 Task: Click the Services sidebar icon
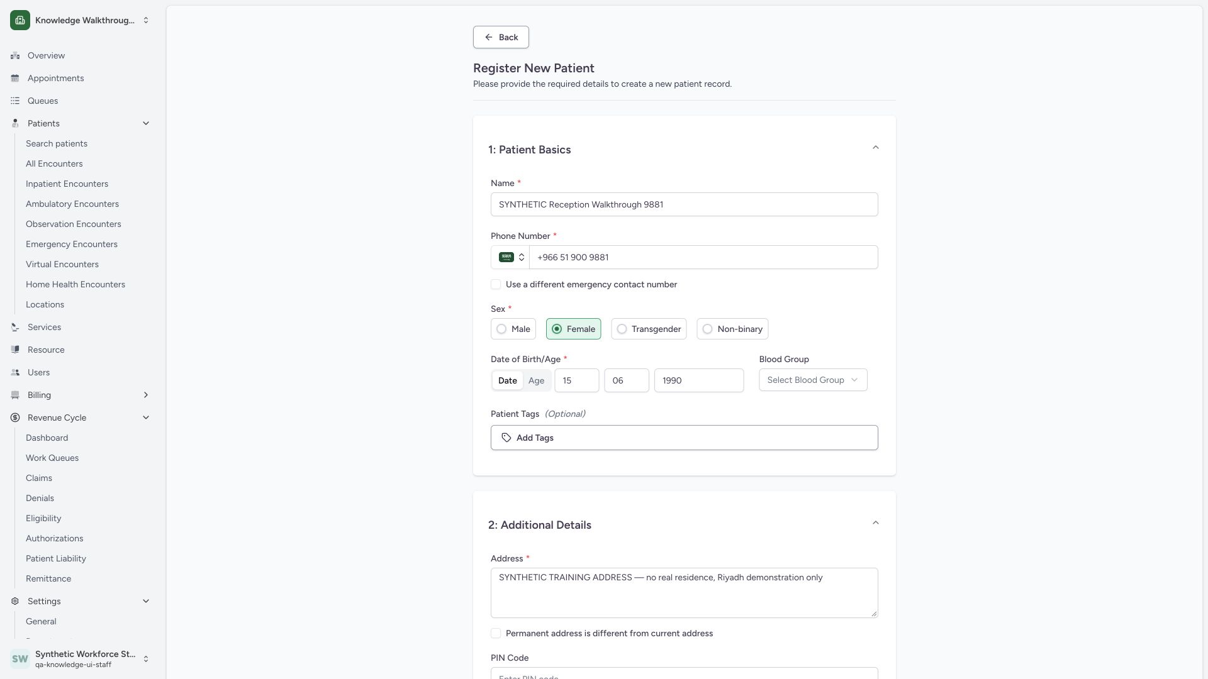click(x=15, y=327)
